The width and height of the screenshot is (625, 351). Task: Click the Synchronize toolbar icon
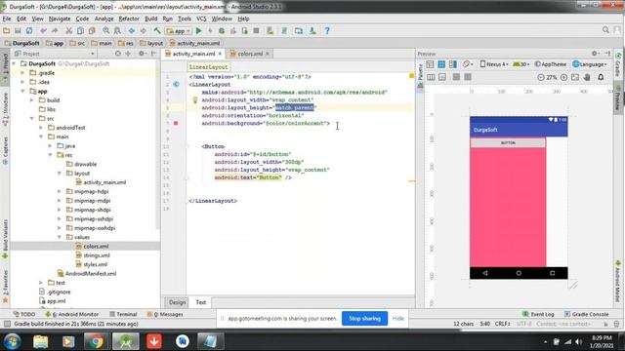29,30
